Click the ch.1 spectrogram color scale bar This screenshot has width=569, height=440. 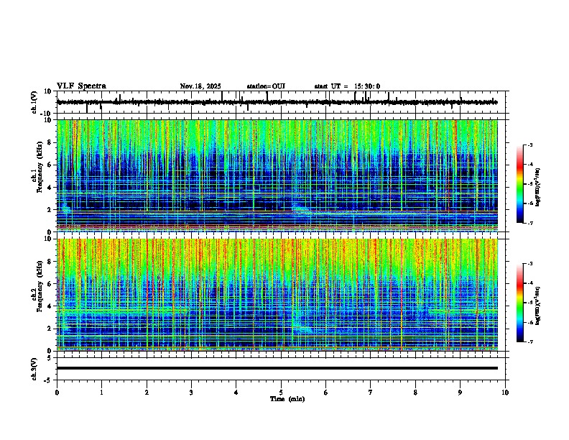(x=520, y=184)
